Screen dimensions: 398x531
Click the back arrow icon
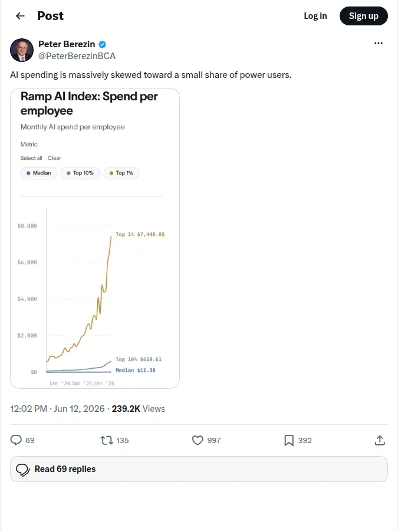click(20, 16)
